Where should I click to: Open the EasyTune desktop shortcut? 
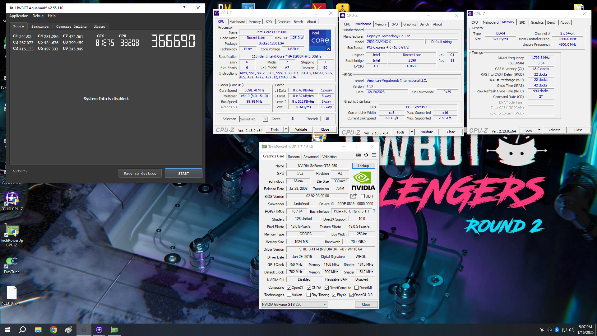point(12,265)
